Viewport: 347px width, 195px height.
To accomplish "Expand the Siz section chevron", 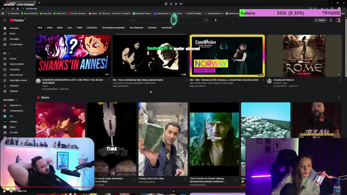I will click(8, 53).
